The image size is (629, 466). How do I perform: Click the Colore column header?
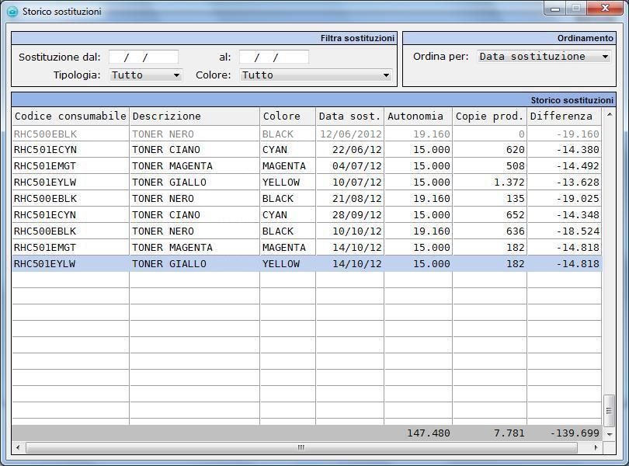point(287,116)
